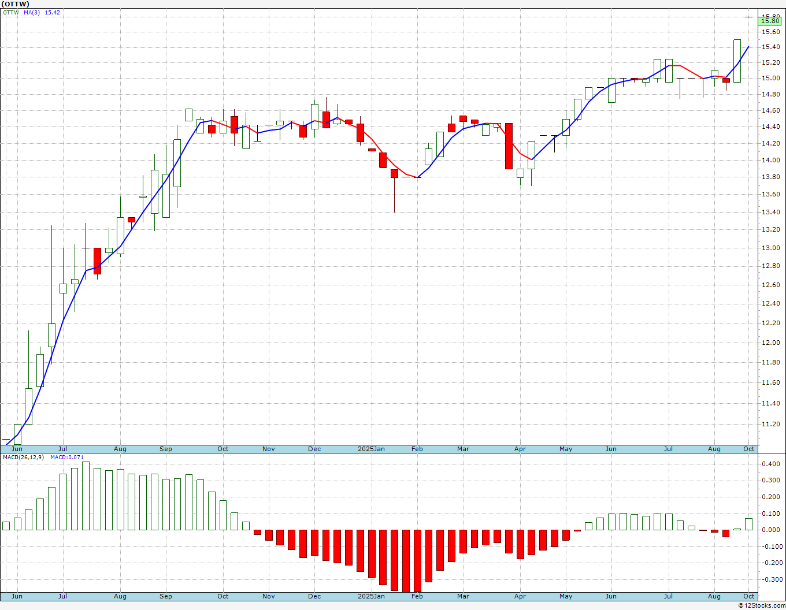The width and height of the screenshot is (786, 610).
Task: Select the 14.80 price axis label
Action: click(770, 94)
